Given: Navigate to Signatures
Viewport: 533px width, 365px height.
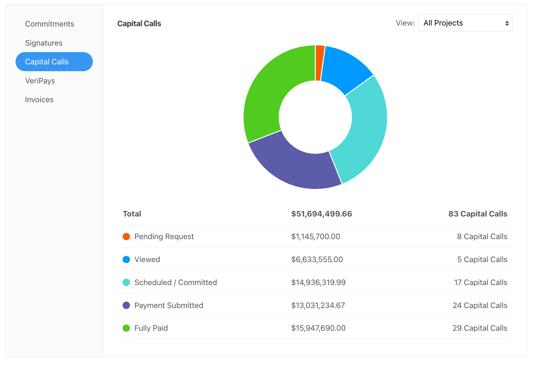Looking at the screenshot, I should pyautogui.click(x=44, y=43).
